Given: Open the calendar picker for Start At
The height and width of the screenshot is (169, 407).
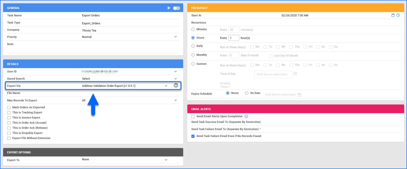Looking at the screenshot, I should tap(392, 15).
